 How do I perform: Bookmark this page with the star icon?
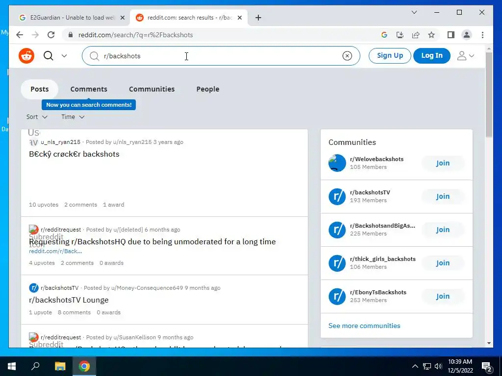[431, 35]
